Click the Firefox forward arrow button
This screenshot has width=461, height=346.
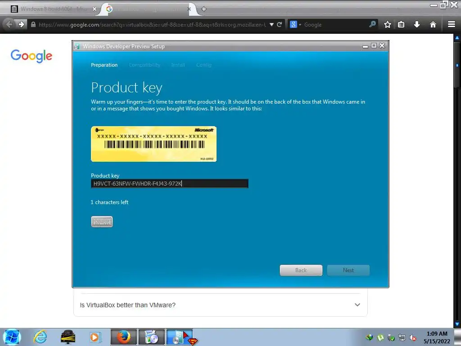(x=21, y=24)
